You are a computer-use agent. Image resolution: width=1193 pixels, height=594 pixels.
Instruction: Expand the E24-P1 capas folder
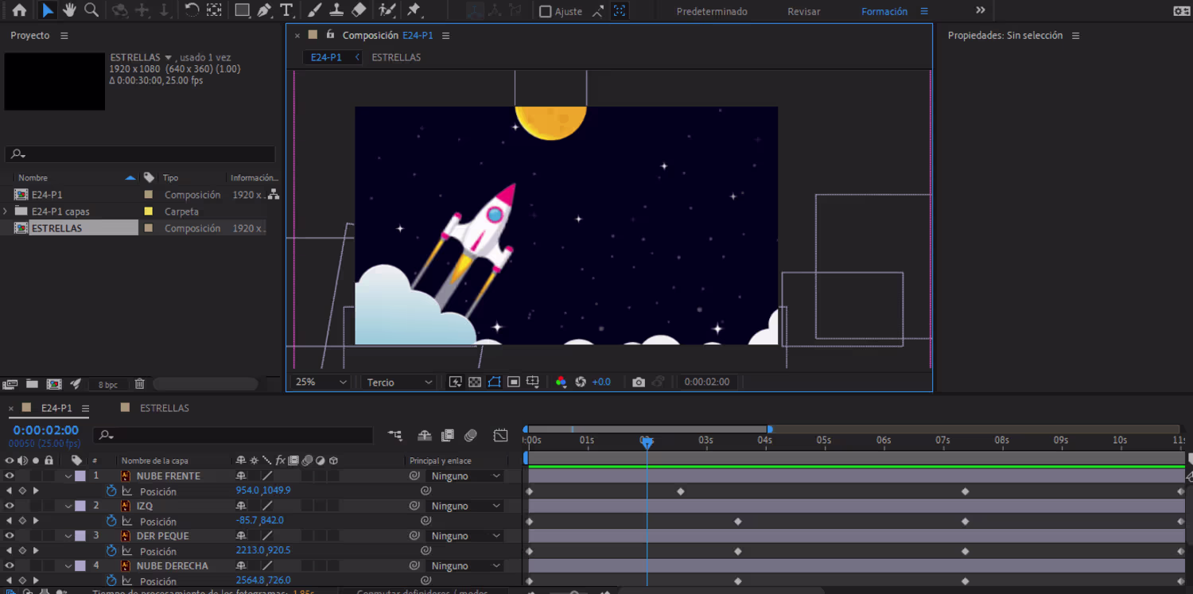pyautogui.click(x=6, y=212)
